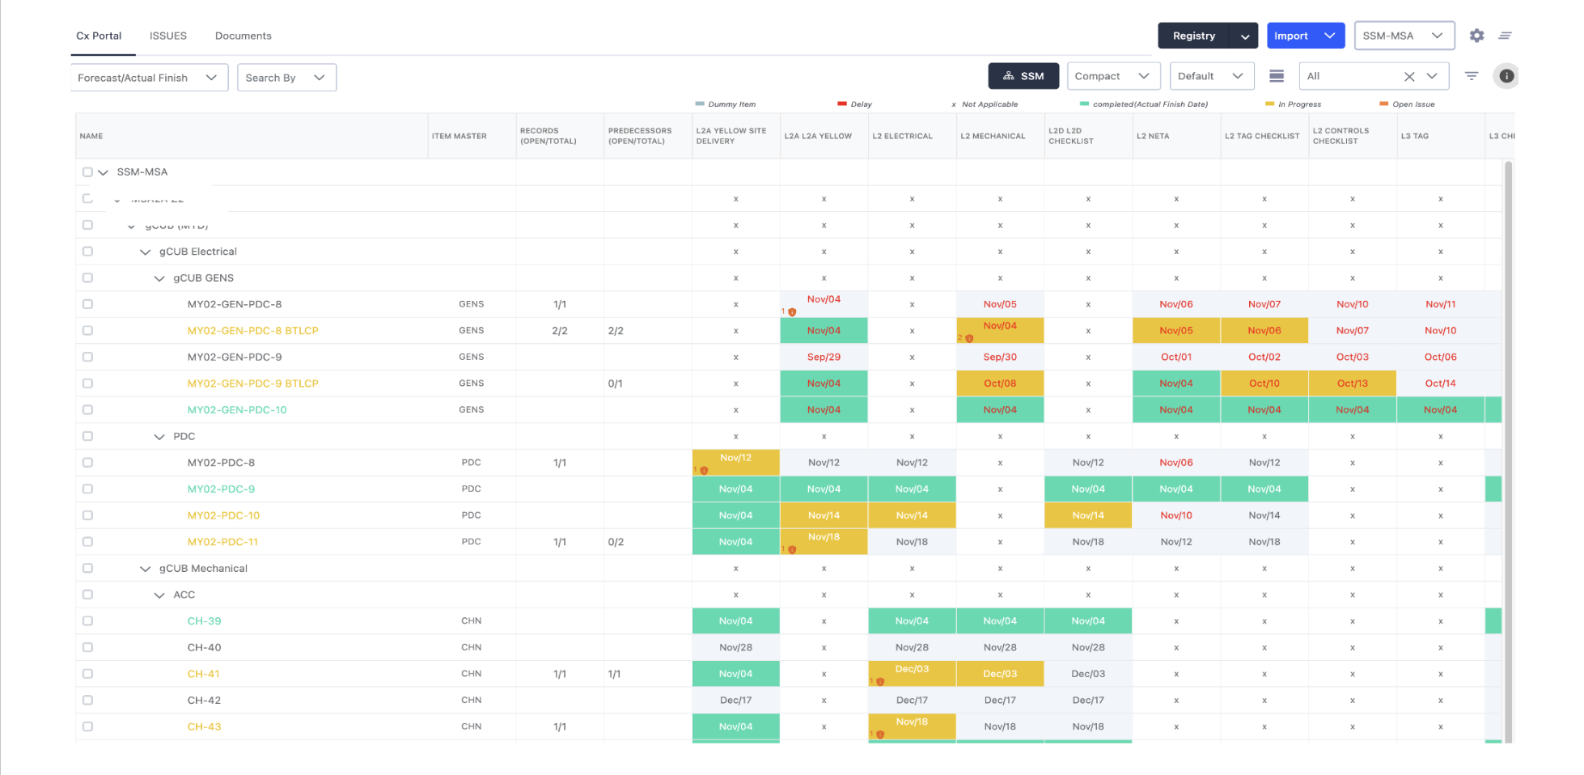Select the row-density icon next to Default dropdown
Viewport: 1584px width, 775px height.
(x=1277, y=75)
